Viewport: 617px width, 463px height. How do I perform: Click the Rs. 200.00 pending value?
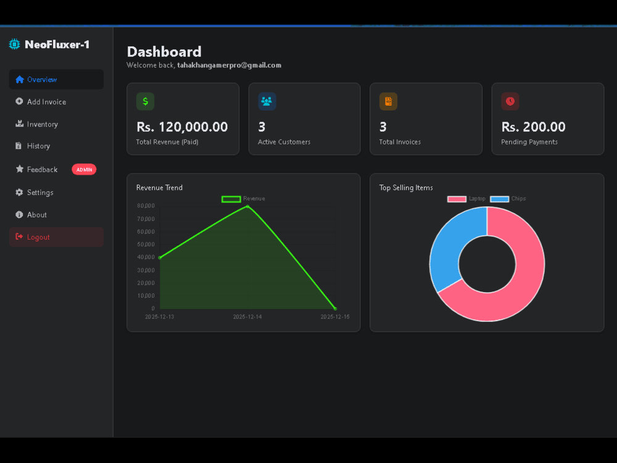533,127
